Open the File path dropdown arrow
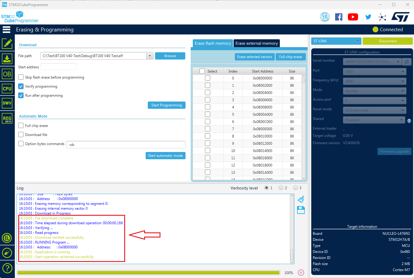 150,56
